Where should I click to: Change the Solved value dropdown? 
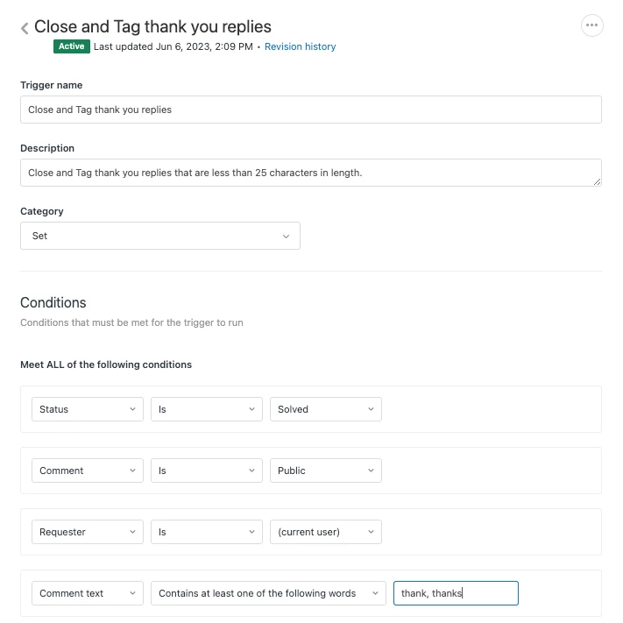click(325, 409)
